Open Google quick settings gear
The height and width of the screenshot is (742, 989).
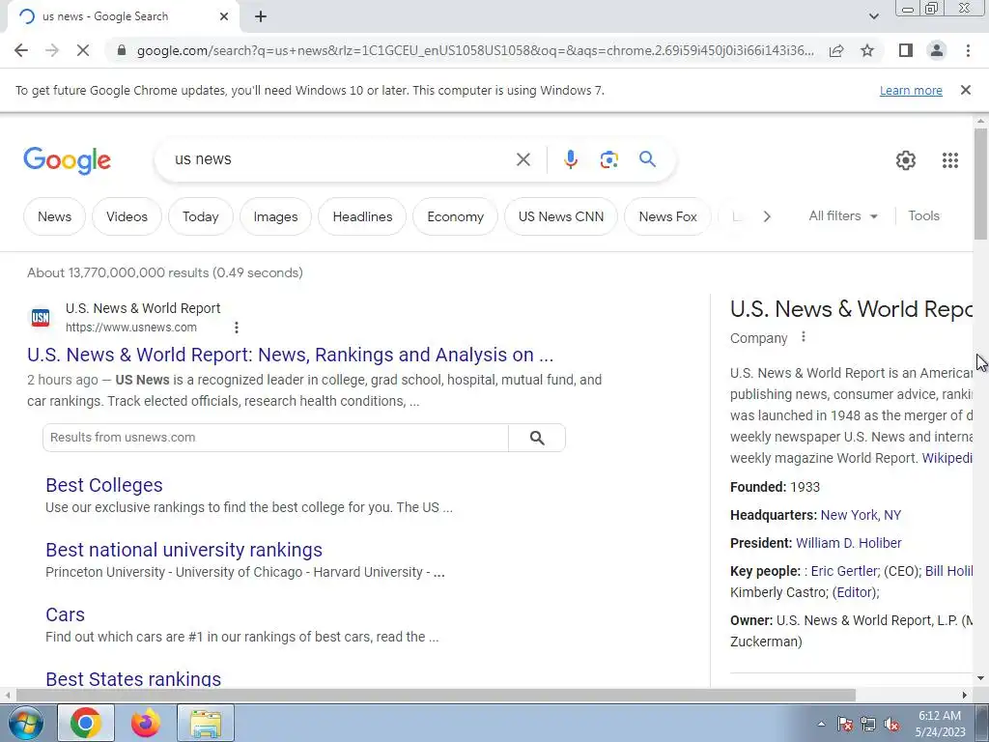(906, 160)
